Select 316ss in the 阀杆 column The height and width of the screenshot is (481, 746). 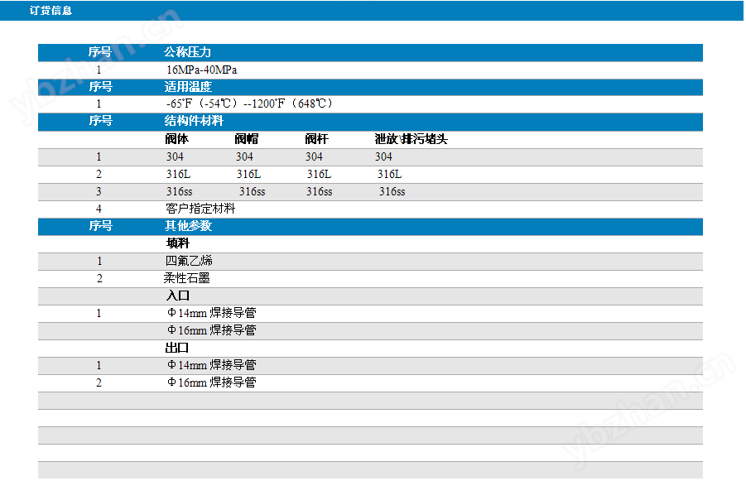(x=319, y=191)
